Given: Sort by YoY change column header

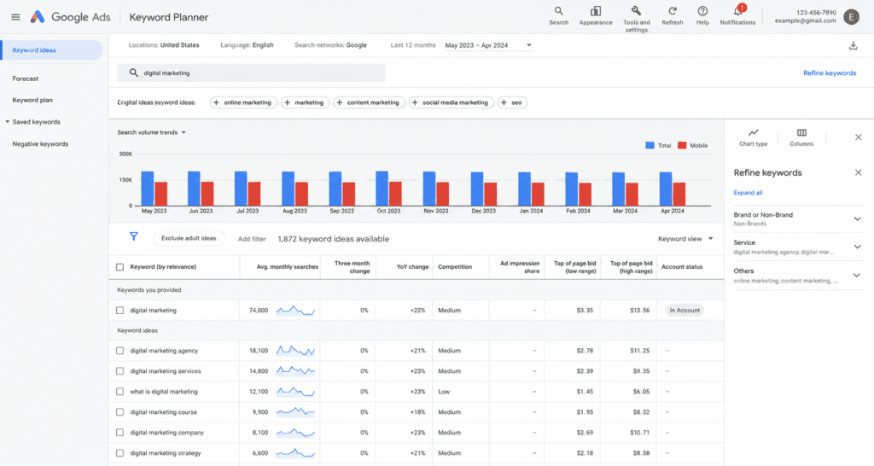Looking at the screenshot, I should [412, 267].
